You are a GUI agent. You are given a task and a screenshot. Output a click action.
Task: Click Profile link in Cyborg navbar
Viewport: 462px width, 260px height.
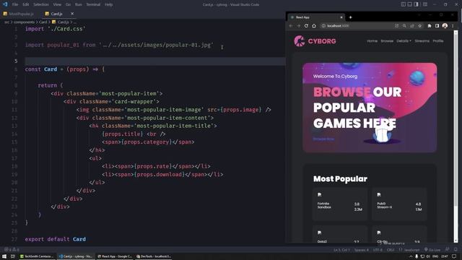point(438,41)
